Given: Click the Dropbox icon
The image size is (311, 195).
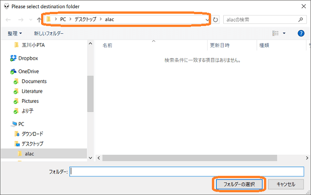Looking at the screenshot, I should (13, 58).
